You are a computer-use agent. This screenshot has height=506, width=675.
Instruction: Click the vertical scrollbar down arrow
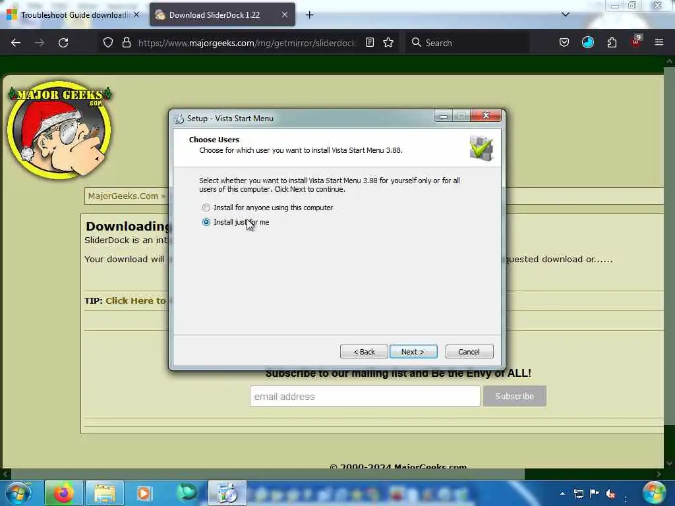(x=669, y=463)
